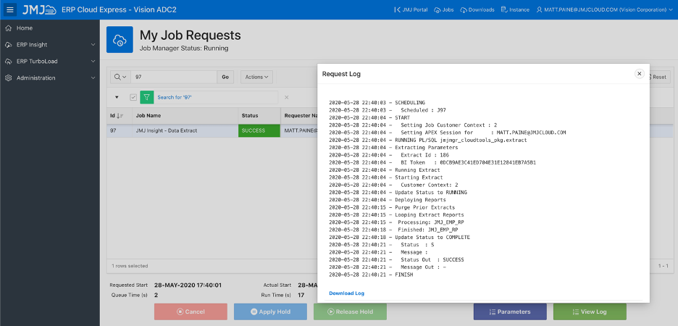
Task: Click the ERP TurboLoad cloud icon
Action: [8, 62]
